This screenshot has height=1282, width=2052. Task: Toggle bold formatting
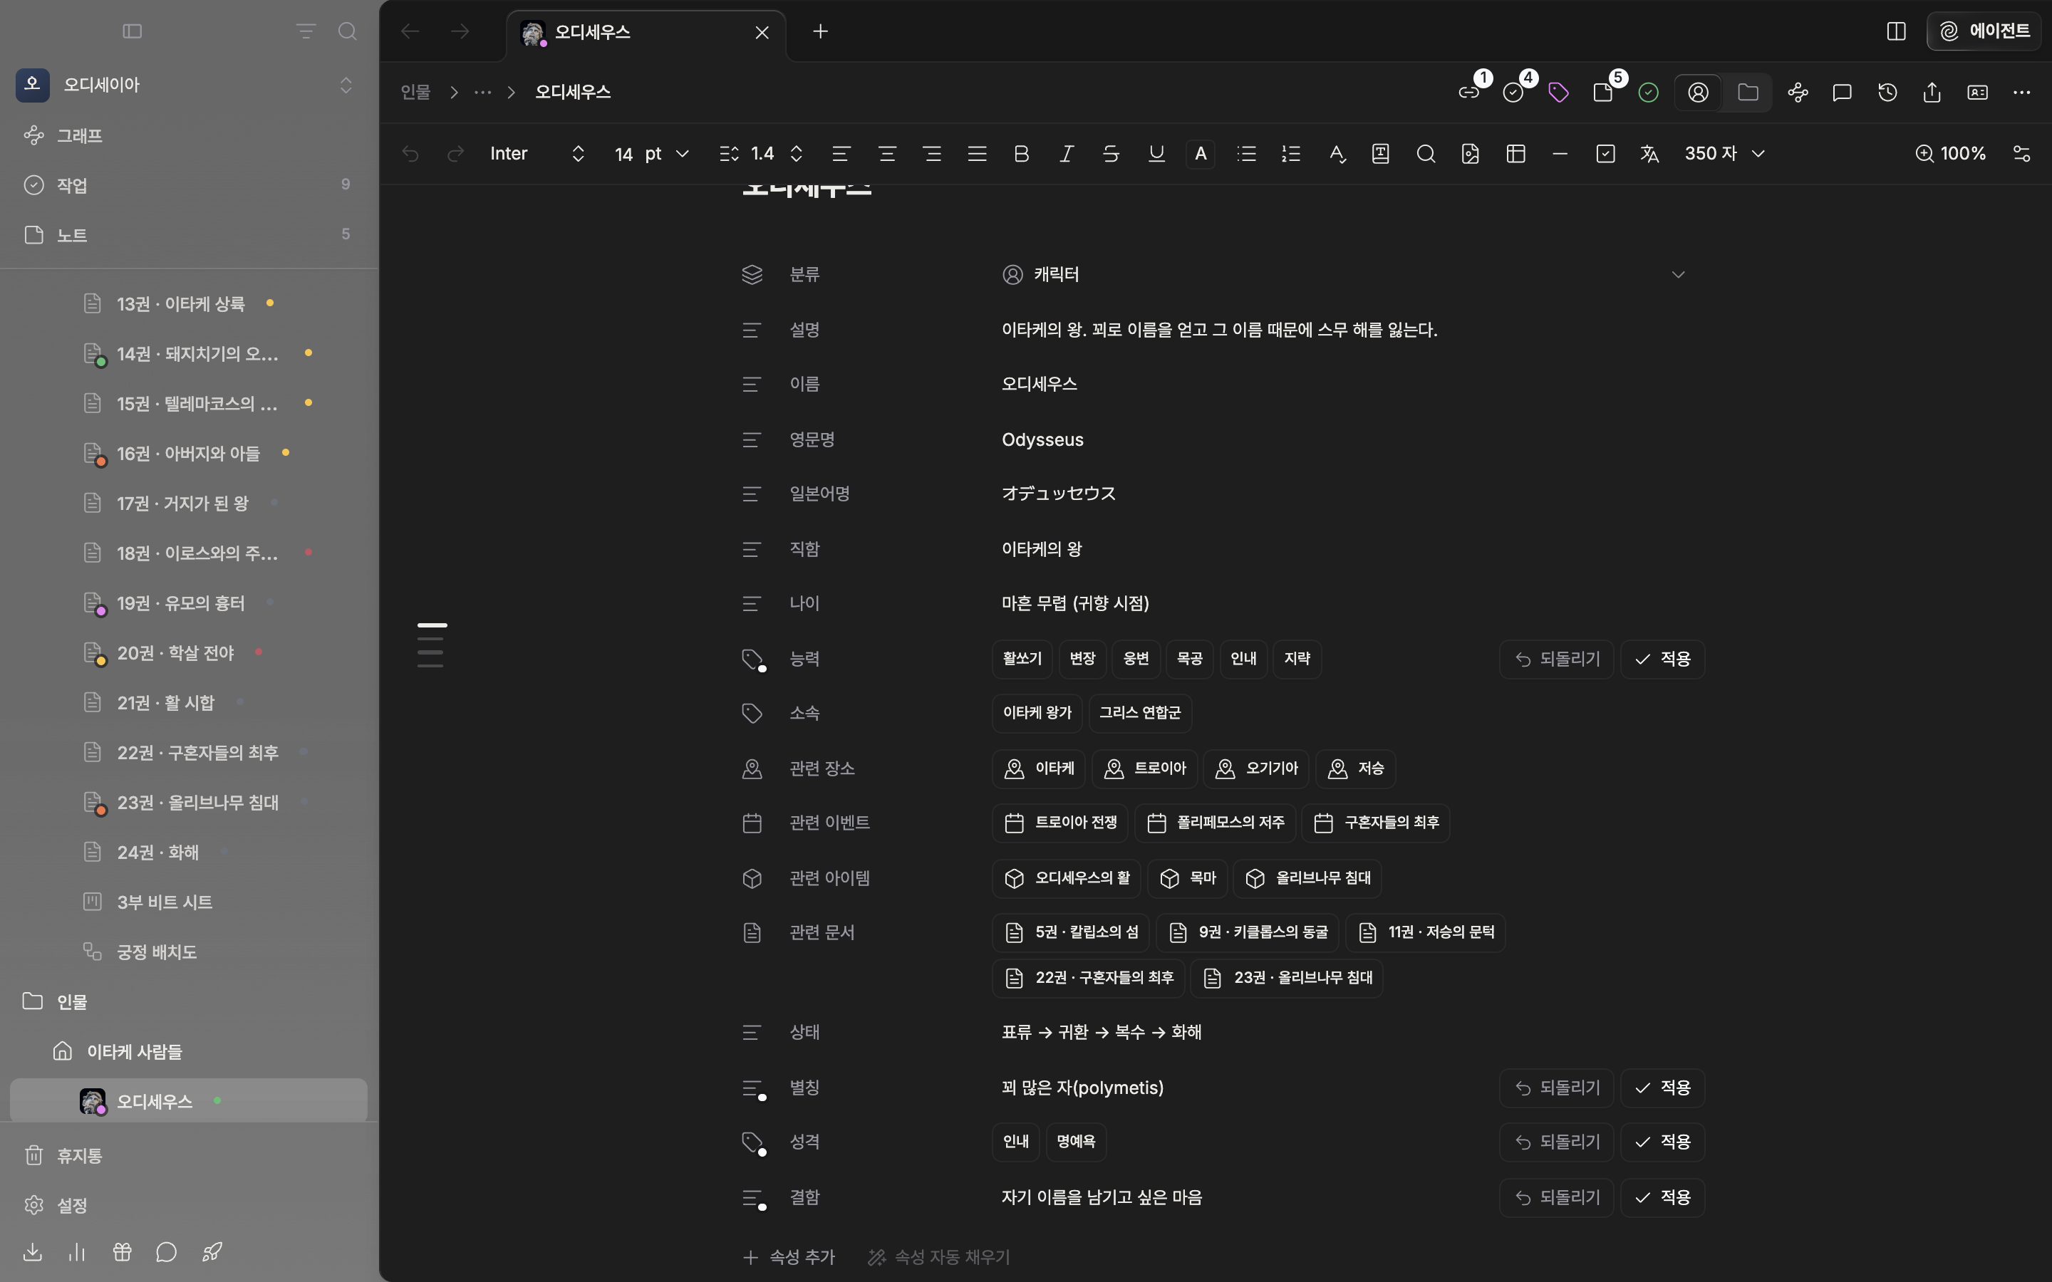tap(1021, 153)
